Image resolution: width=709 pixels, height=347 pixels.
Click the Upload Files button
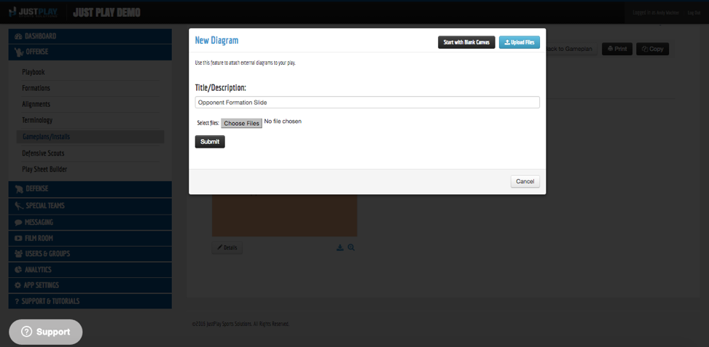click(520, 42)
